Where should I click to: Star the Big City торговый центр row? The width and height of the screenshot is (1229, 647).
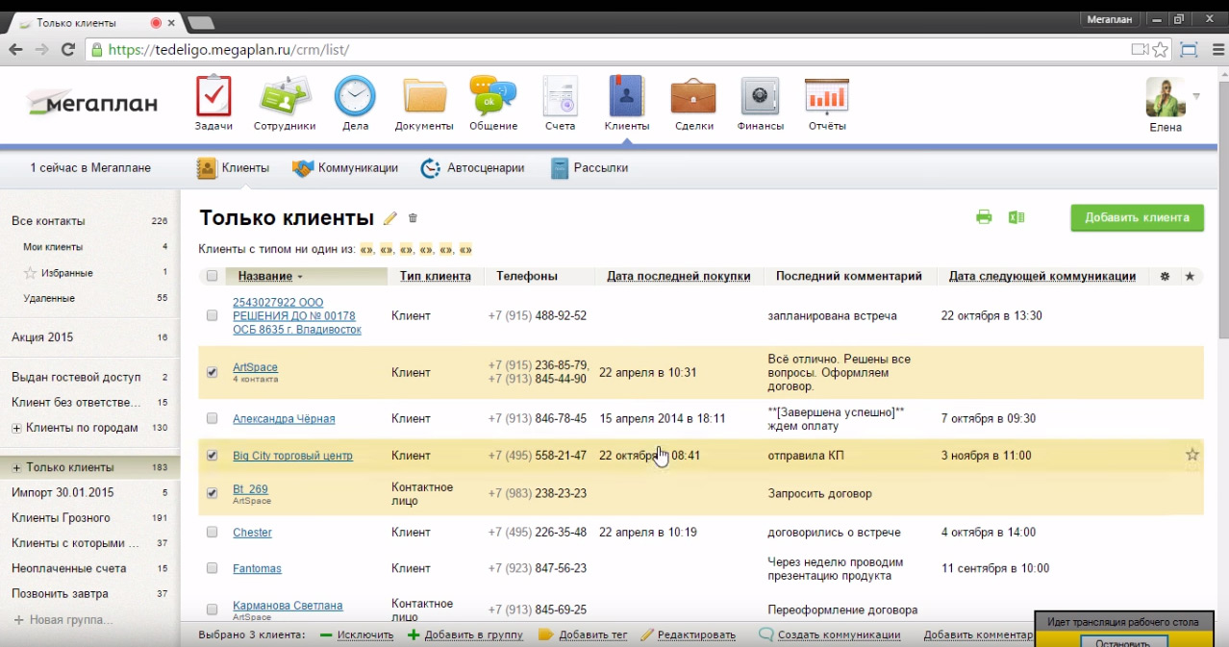point(1192,455)
